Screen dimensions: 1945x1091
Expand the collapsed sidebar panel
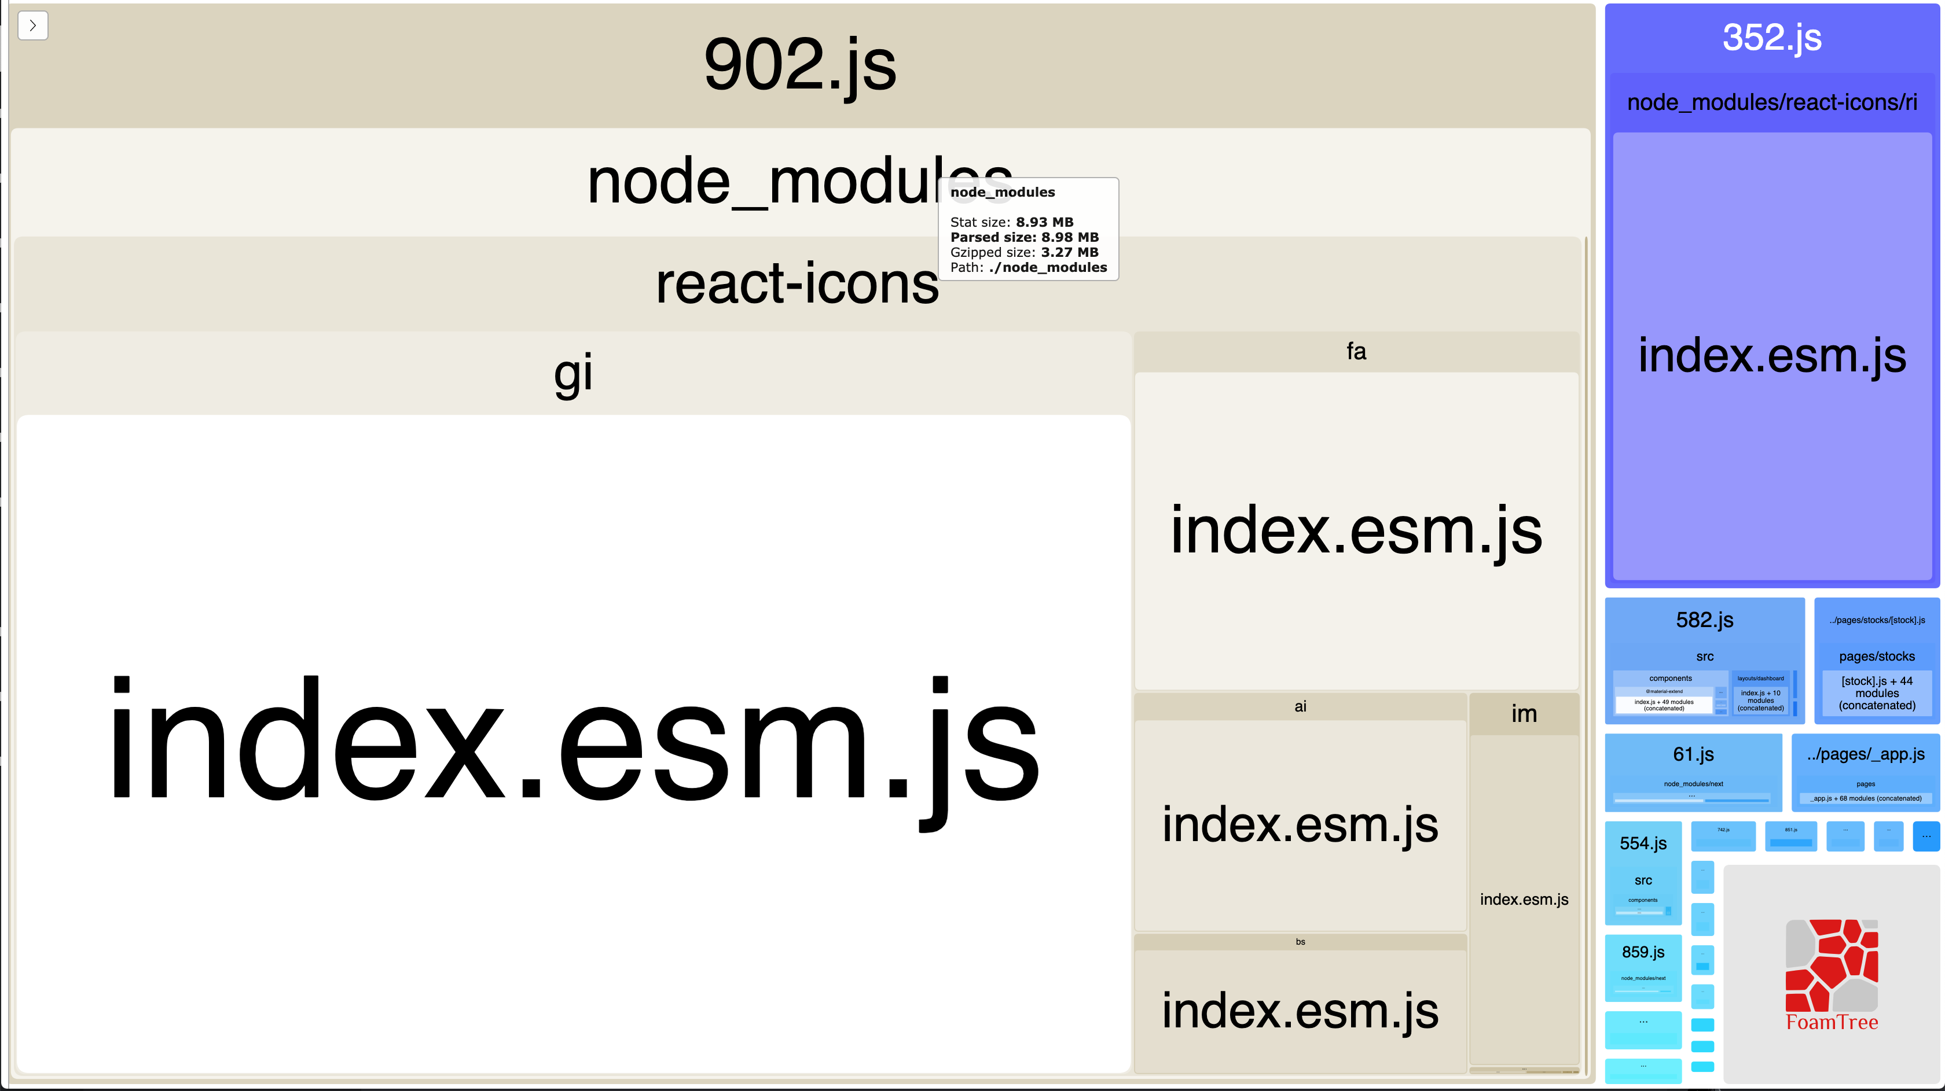pos(33,25)
